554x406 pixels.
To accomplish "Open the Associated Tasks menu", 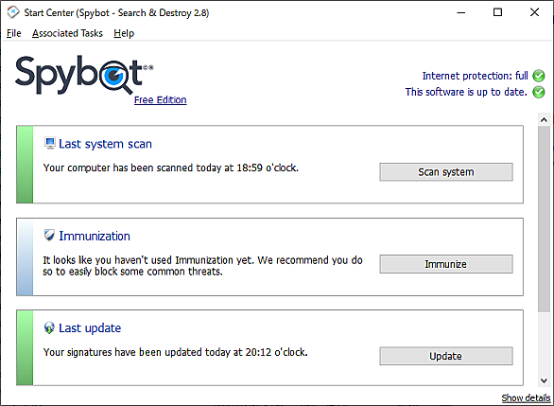I will point(67,33).
